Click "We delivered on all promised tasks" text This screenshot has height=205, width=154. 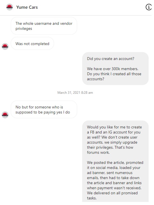coord(112,195)
